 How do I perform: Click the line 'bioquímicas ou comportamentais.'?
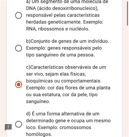click(x=64, y=81)
